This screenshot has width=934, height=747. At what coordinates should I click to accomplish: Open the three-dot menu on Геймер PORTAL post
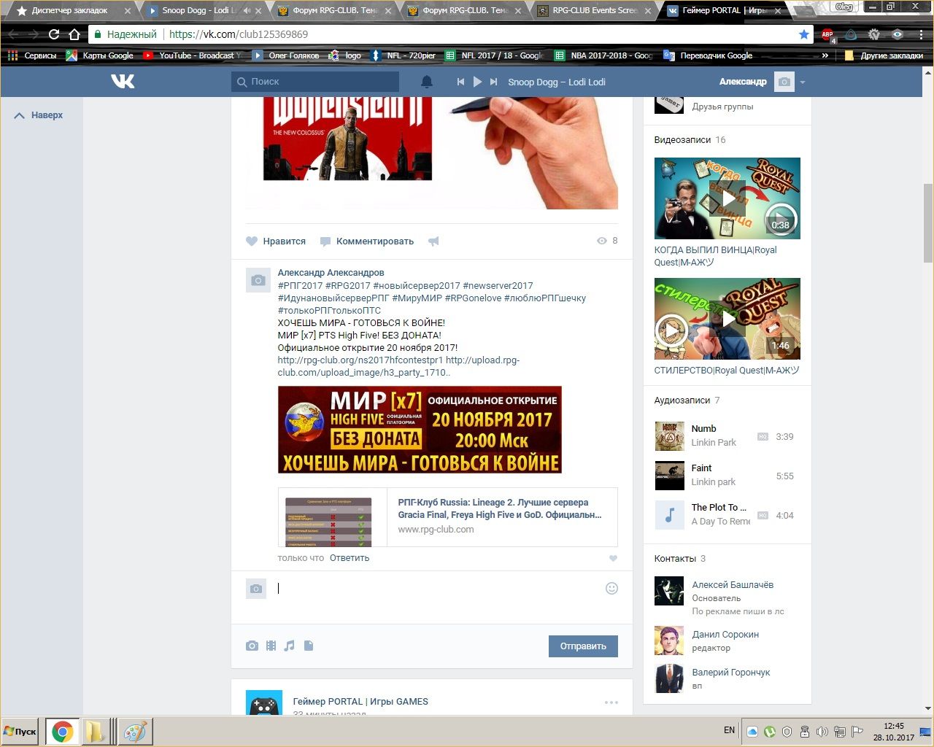point(611,703)
